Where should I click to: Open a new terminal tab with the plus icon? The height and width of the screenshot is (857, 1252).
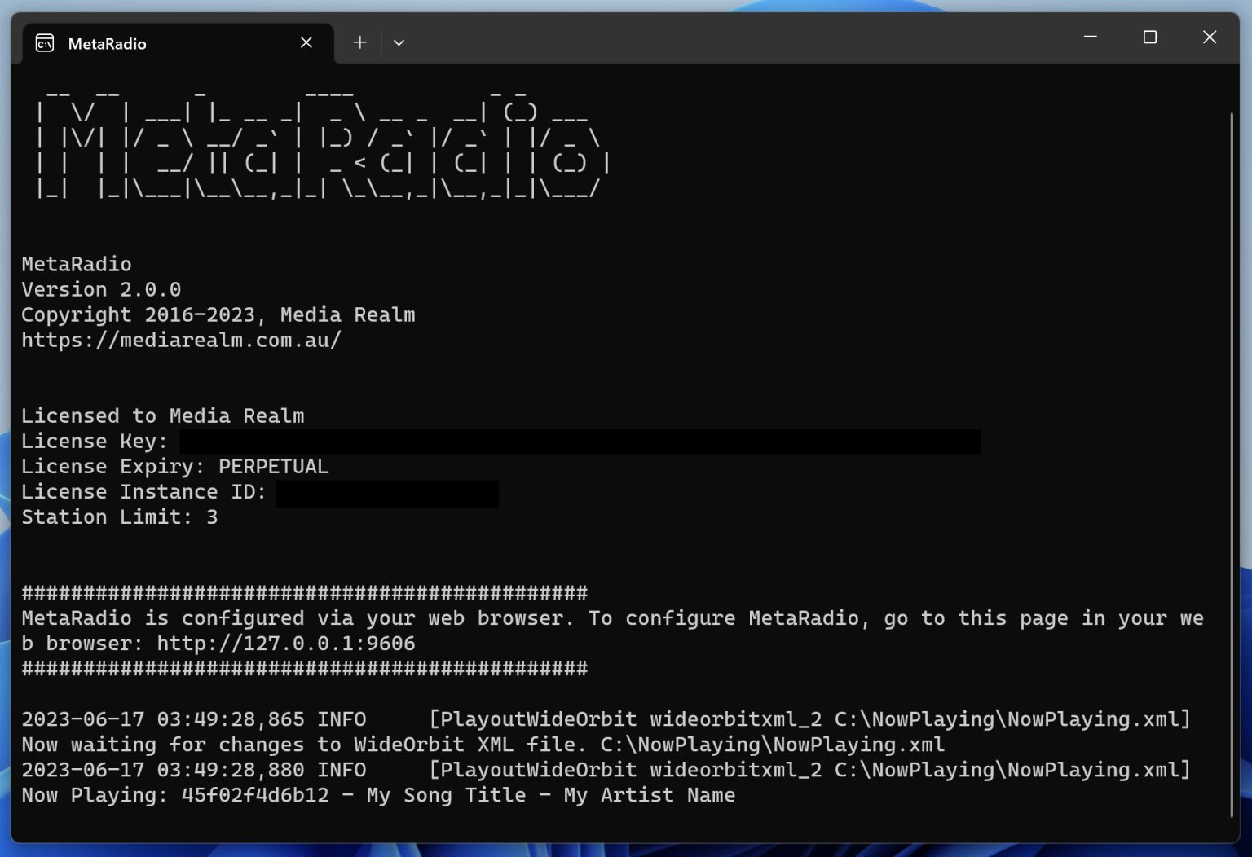(x=359, y=42)
